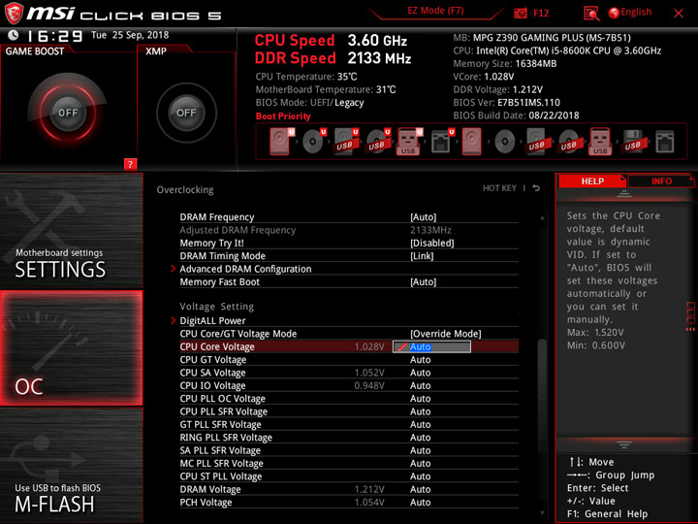
Task: Select the CPU PLL SFR Voltage row
Action: [349, 411]
